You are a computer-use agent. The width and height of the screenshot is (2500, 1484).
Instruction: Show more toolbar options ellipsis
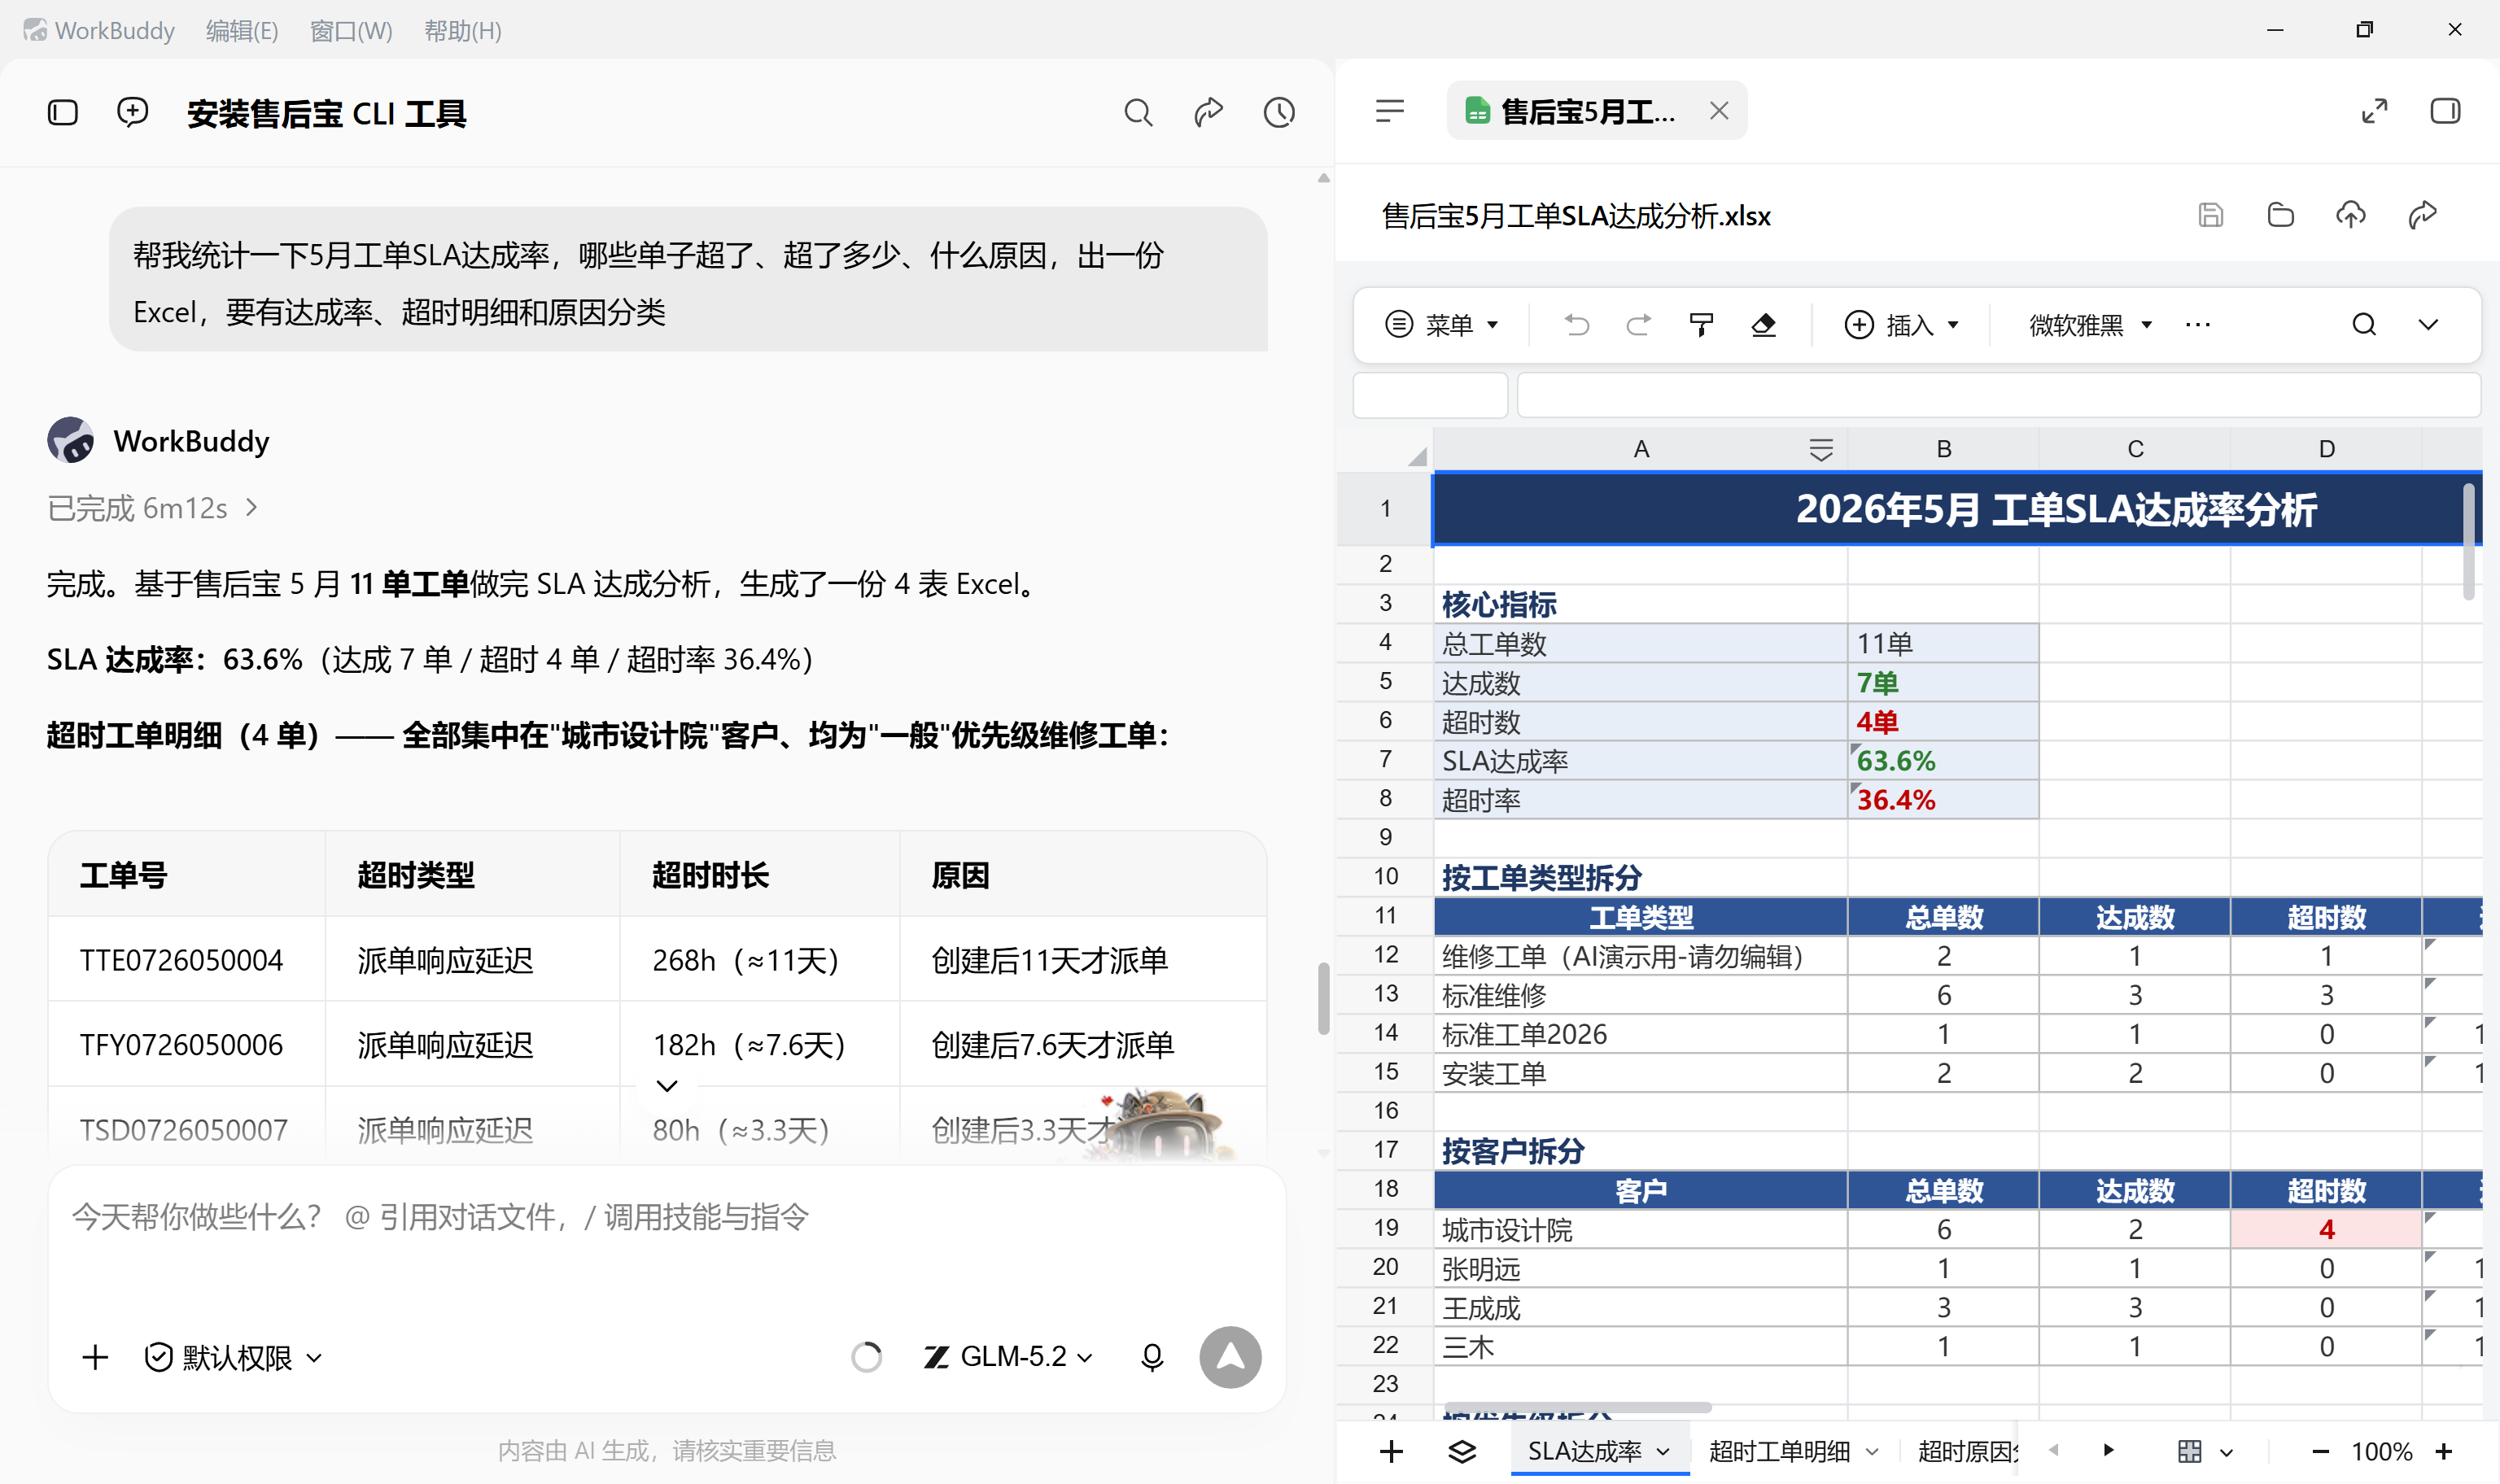coord(2198,325)
